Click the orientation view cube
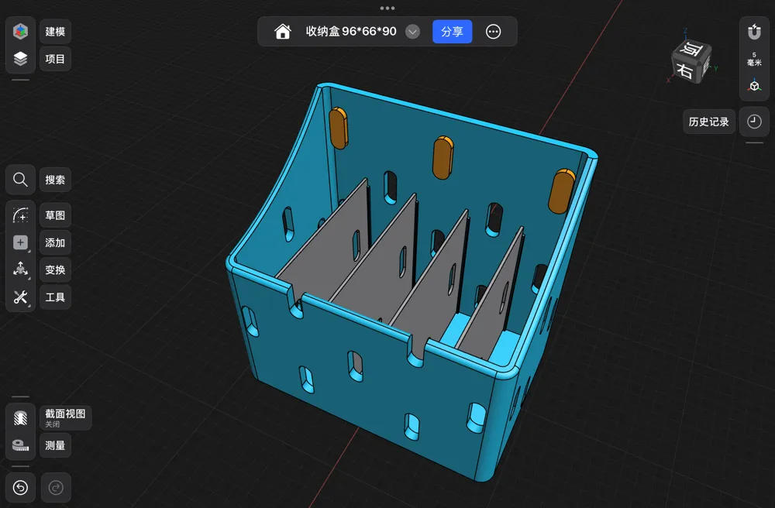 point(691,61)
